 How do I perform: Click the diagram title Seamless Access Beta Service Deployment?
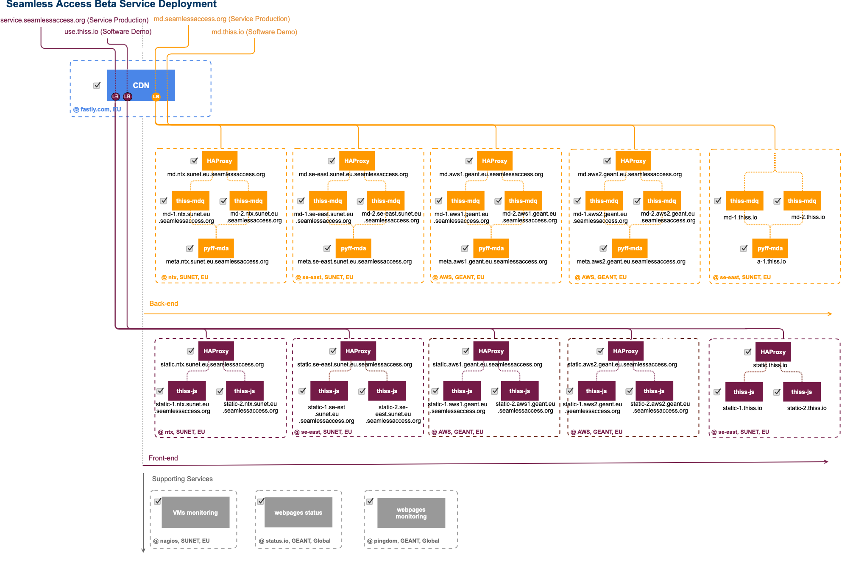pyautogui.click(x=111, y=4)
